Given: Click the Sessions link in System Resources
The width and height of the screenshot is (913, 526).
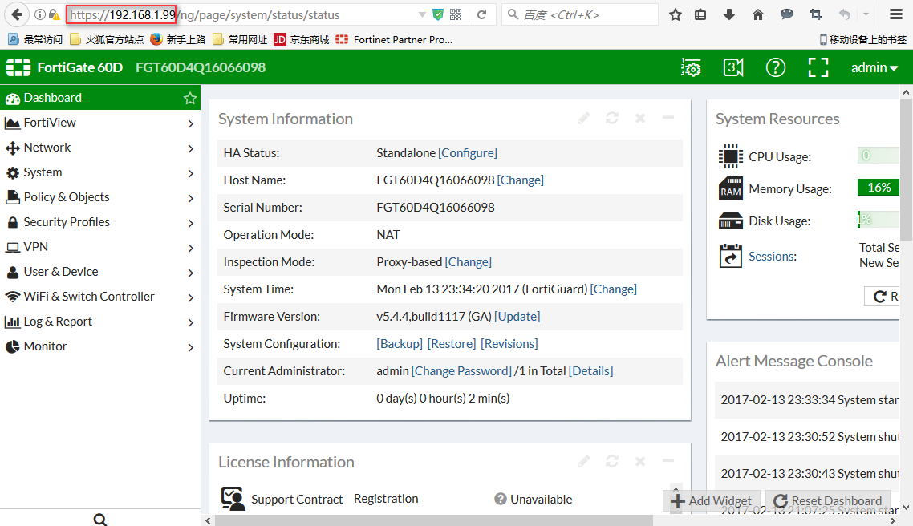Looking at the screenshot, I should tap(773, 257).
